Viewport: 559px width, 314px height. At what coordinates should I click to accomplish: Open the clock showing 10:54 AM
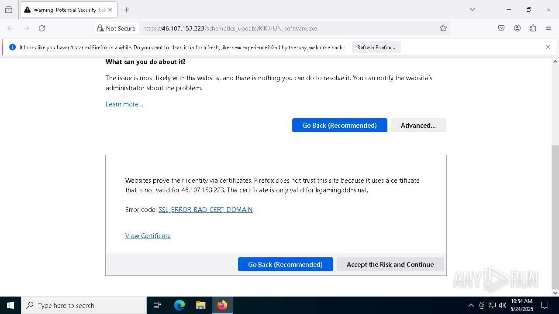521,305
